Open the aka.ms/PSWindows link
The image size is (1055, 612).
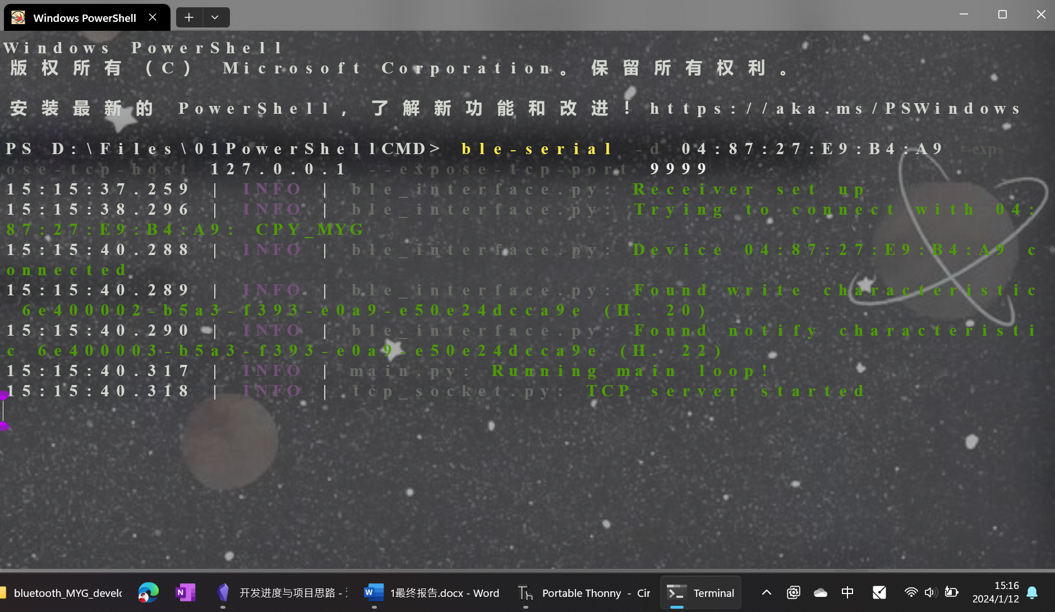coord(836,109)
